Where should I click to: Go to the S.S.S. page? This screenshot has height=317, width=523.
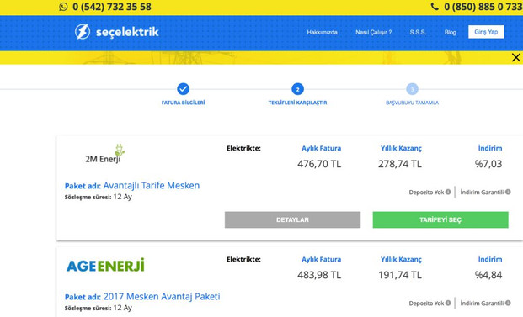pos(418,32)
